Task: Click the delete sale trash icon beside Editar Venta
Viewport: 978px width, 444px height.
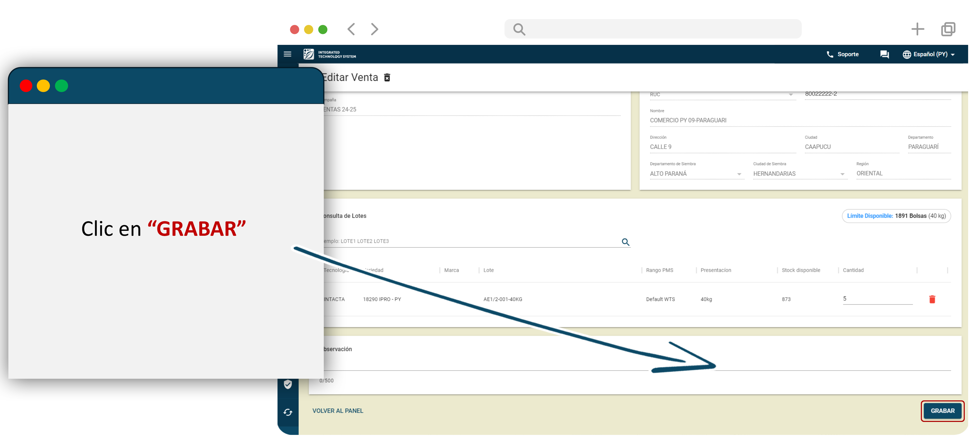Action: tap(387, 78)
